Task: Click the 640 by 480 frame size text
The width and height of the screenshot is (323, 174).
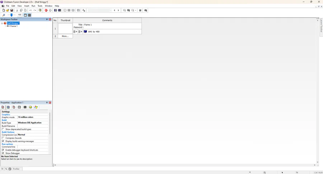Action: 94,32
